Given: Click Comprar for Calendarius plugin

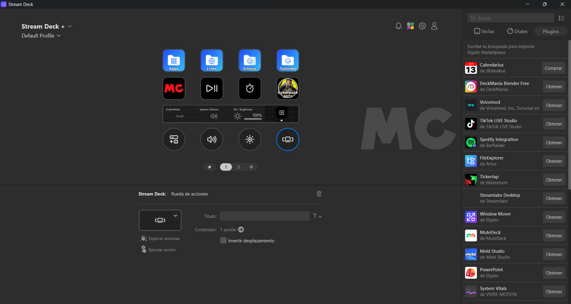Looking at the screenshot, I should click(x=553, y=68).
